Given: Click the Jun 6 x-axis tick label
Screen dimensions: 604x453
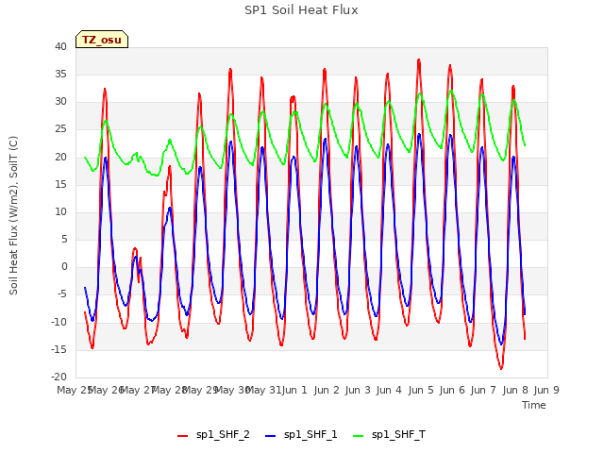Looking at the screenshot, I should pos(452,390).
